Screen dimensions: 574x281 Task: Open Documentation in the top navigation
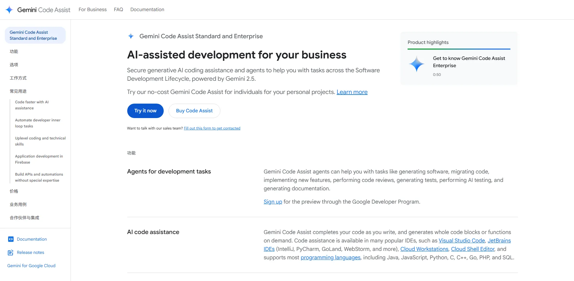(x=147, y=10)
